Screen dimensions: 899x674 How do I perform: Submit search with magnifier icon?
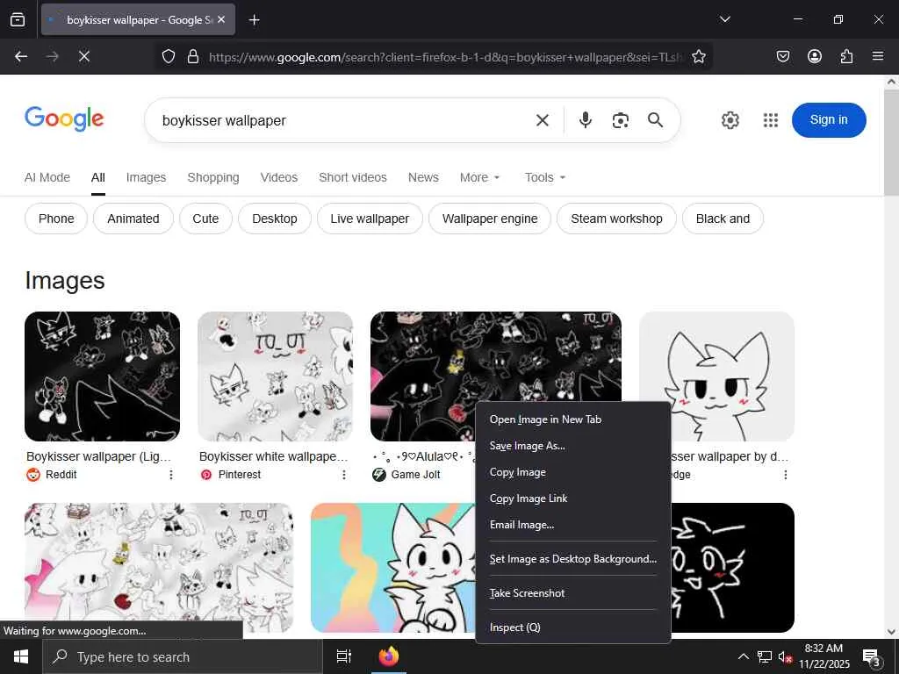655,119
